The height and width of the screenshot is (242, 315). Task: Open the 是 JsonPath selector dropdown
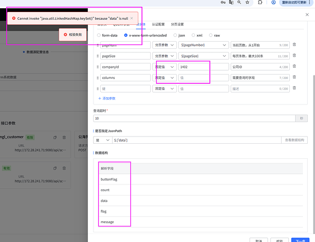click(102, 140)
